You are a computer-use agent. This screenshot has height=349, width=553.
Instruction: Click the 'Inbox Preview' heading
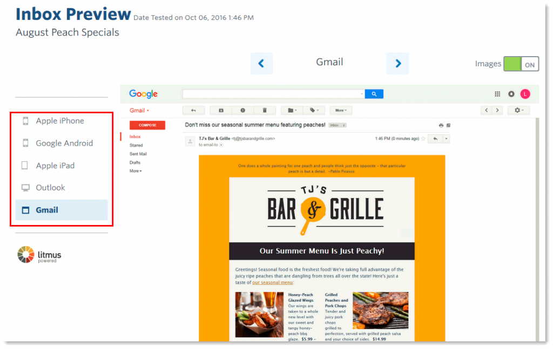coord(73,15)
